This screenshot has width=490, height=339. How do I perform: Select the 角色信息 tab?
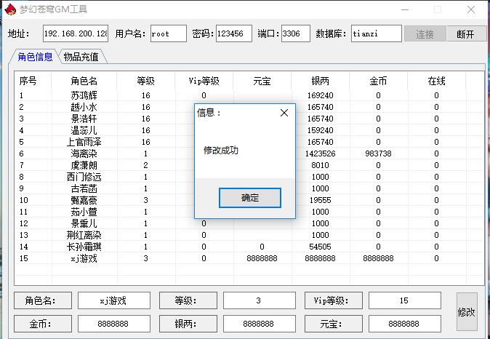coord(35,57)
